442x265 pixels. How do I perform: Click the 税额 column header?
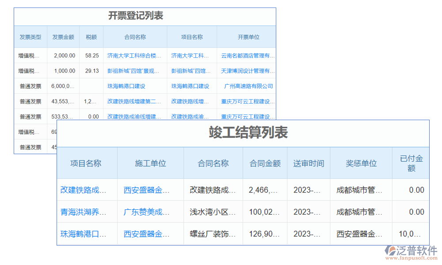point(91,37)
